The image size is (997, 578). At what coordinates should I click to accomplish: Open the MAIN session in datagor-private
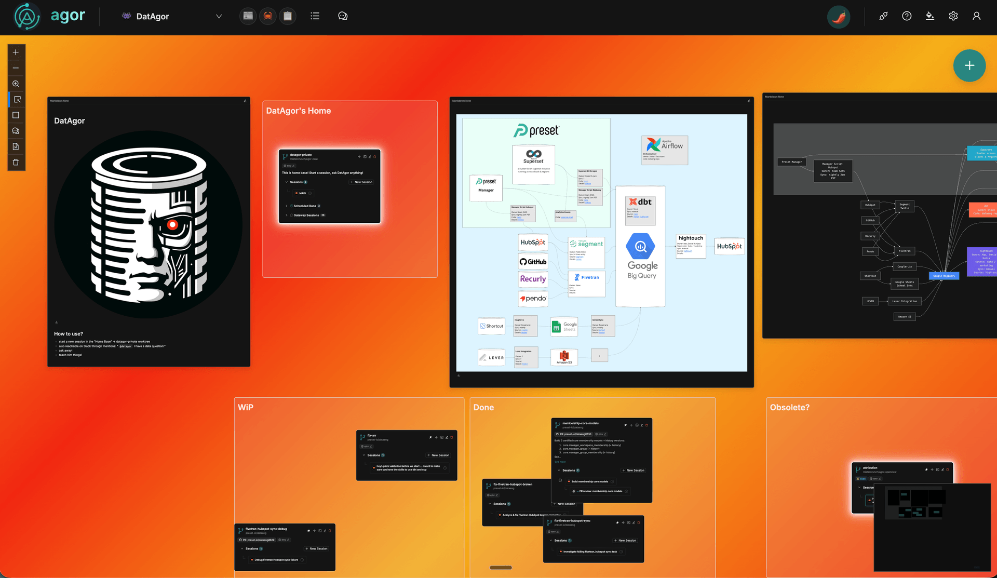point(302,193)
